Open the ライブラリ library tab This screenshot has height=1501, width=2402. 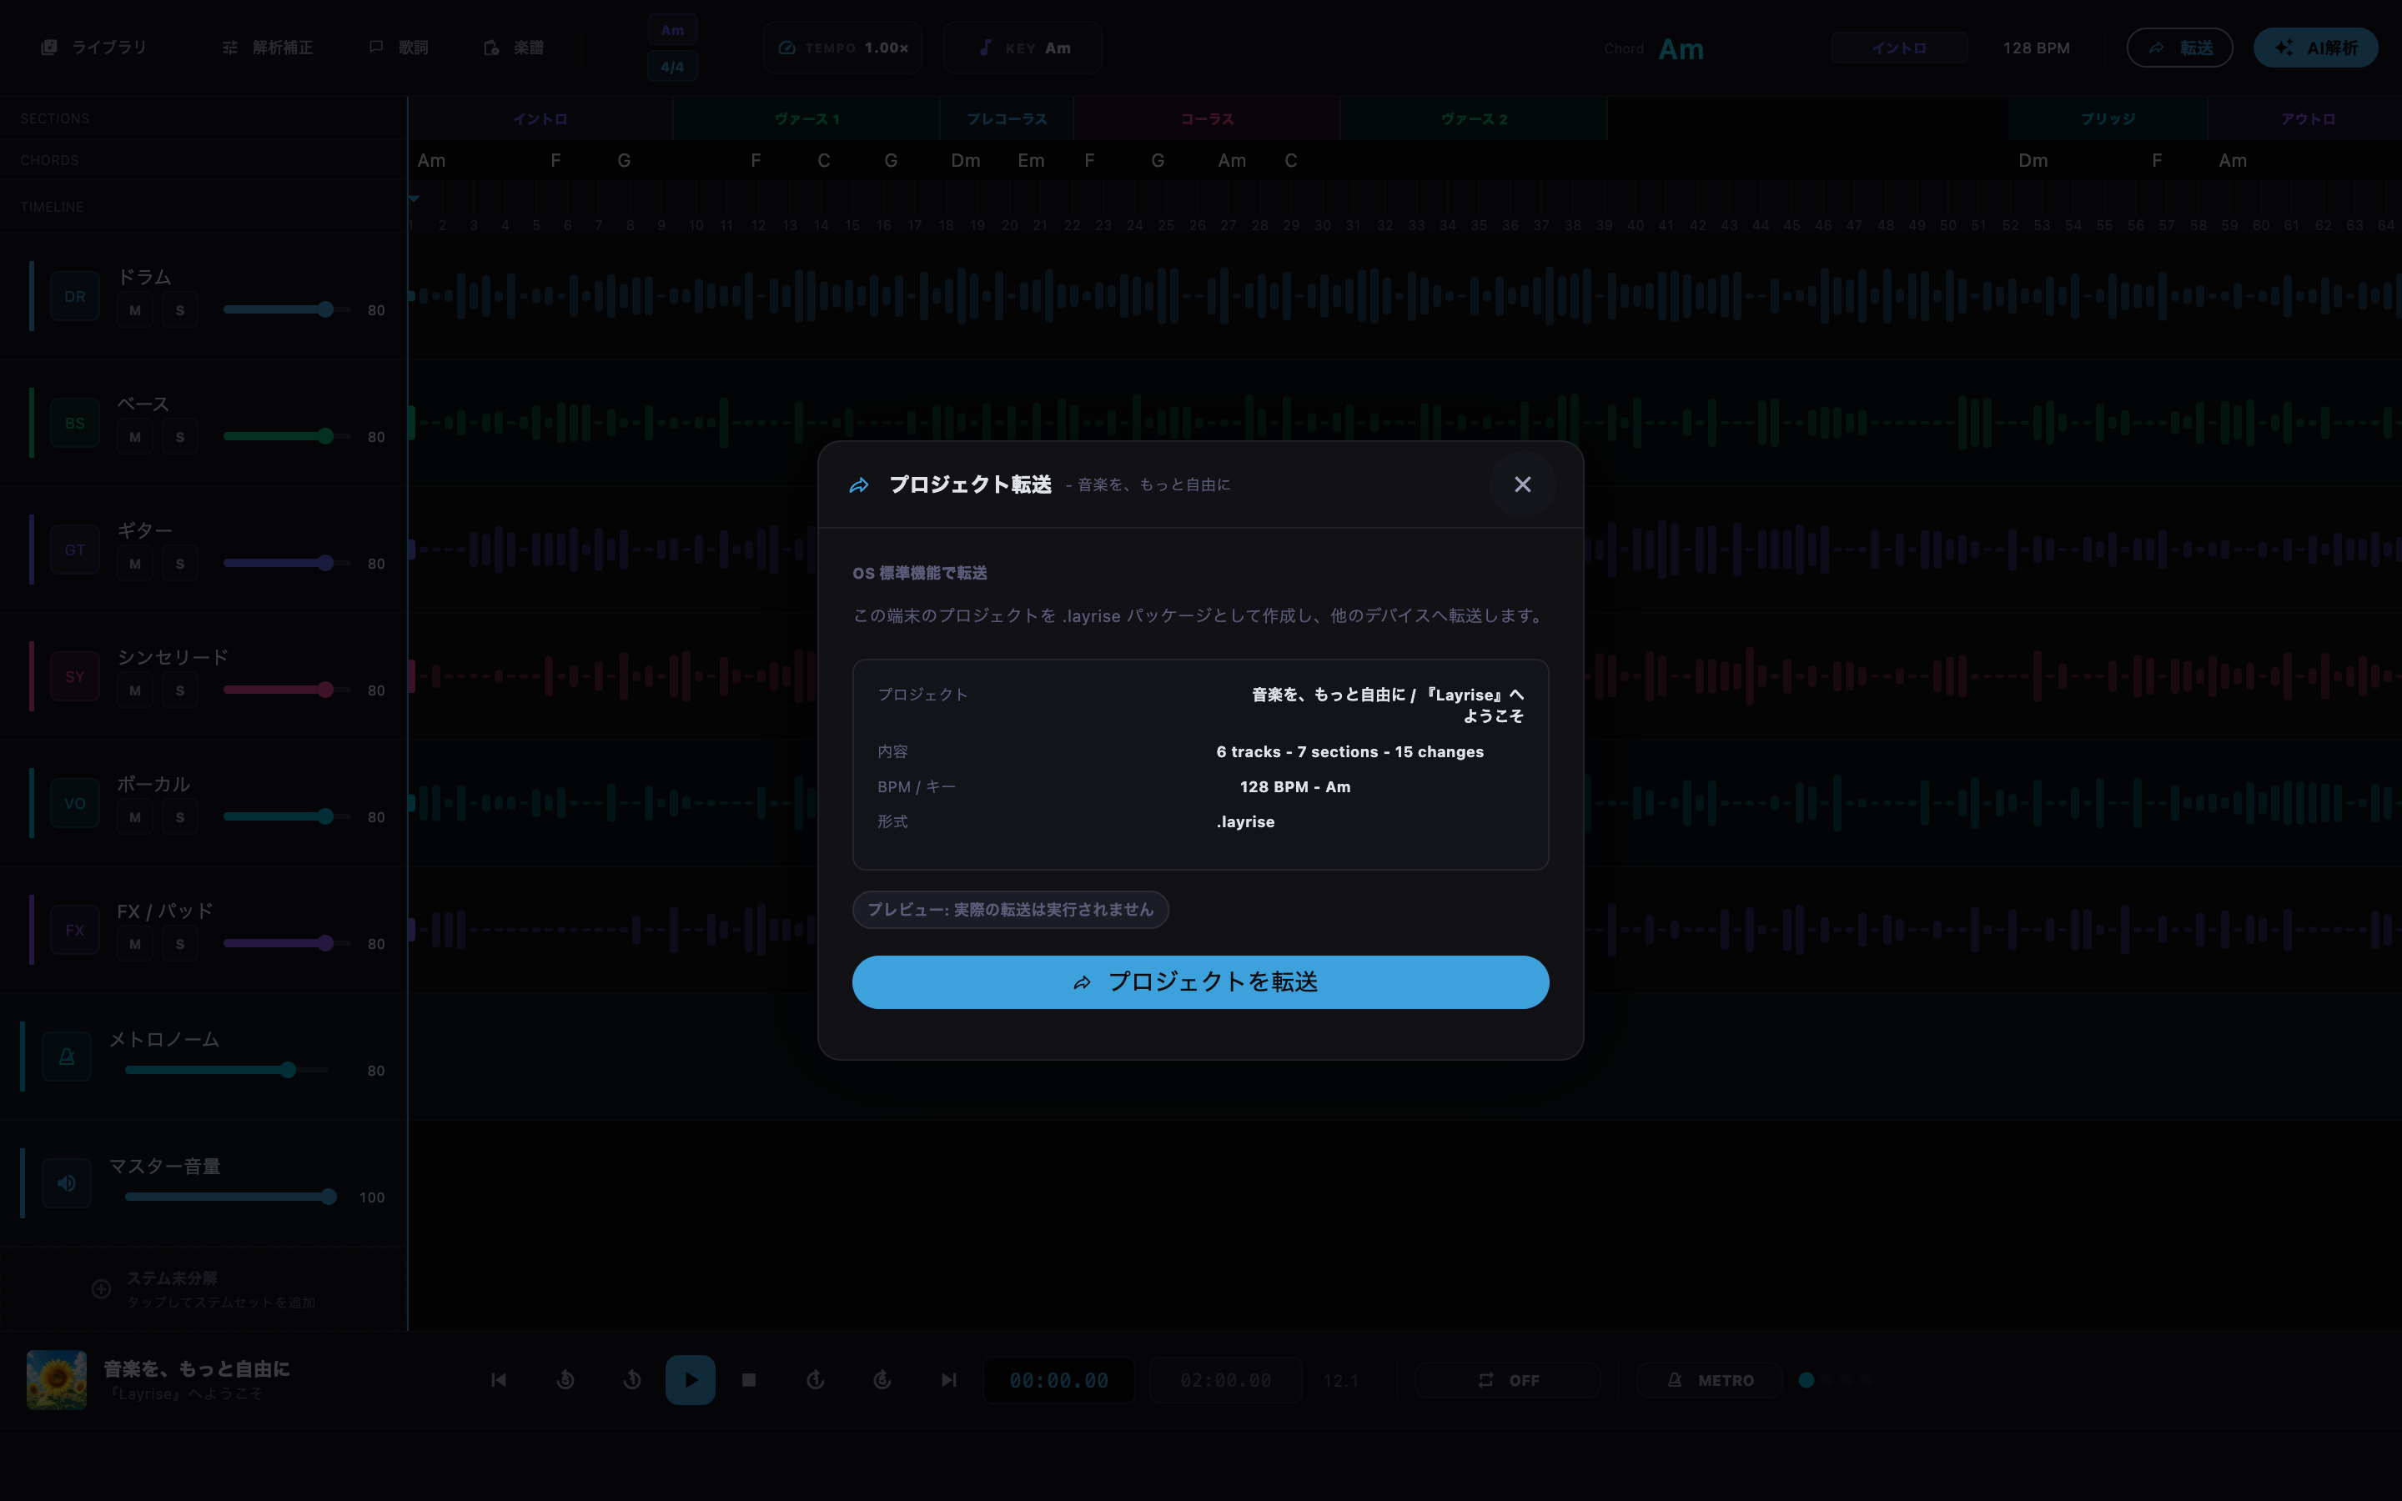[93, 48]
